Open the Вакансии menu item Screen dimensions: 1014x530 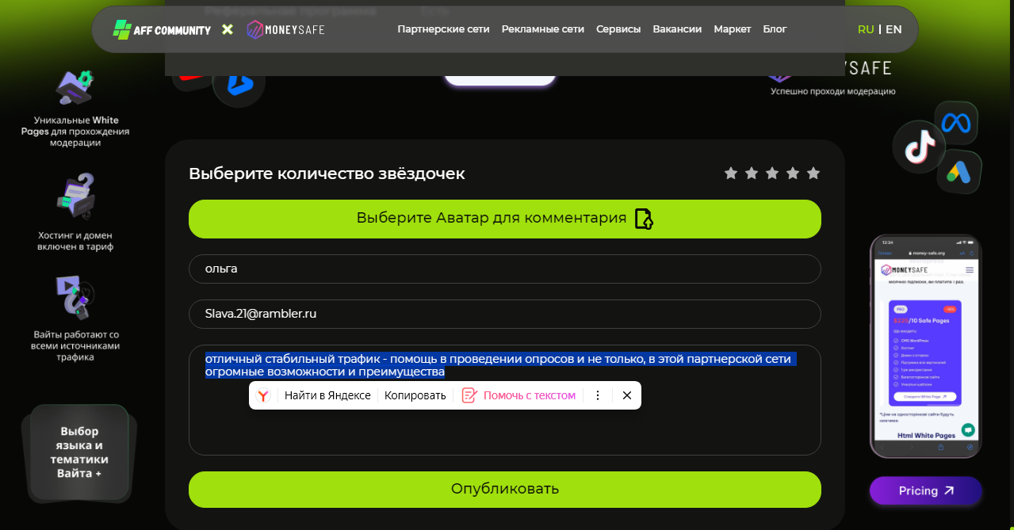676,29
